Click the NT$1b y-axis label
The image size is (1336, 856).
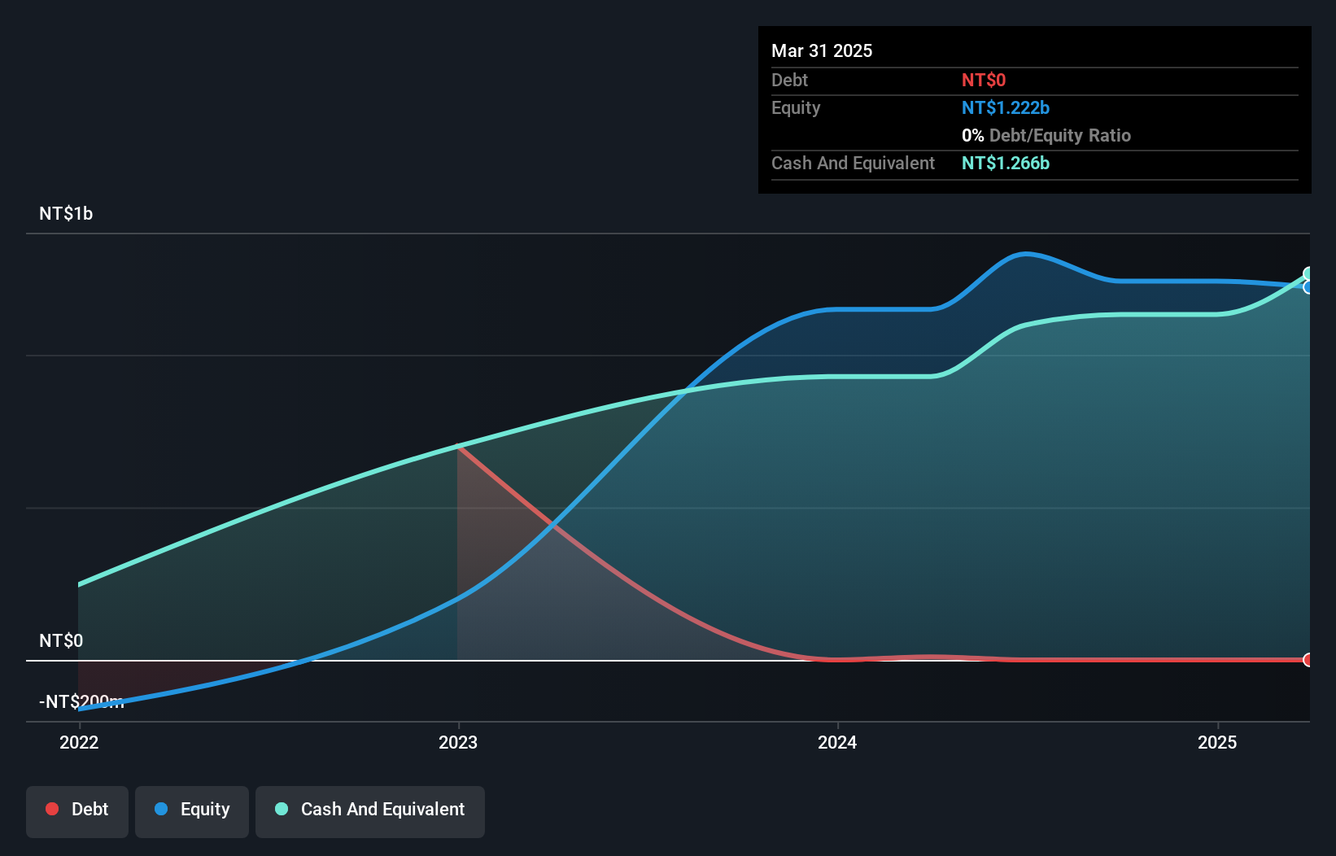(66, 214)
